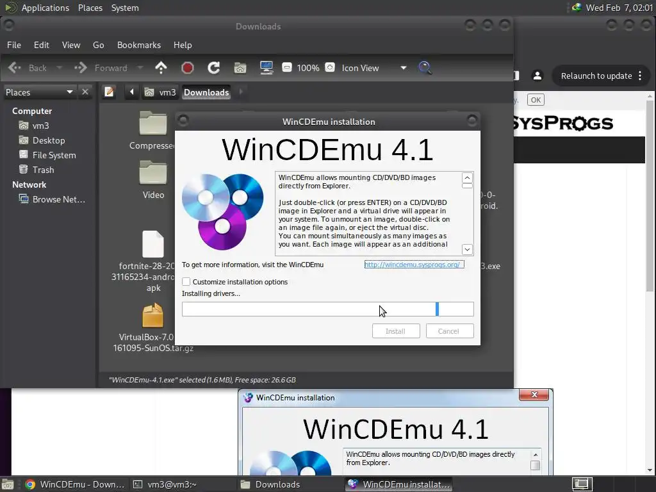Go up to the parent folder
Image resolution: width=656 pixels, height=492 pixels.
point(161,68)
